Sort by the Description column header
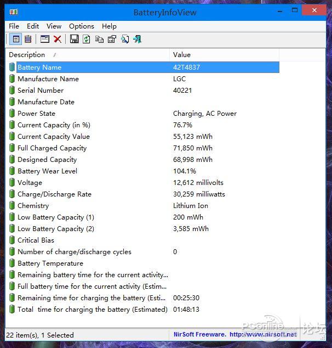332x348 pixels. pyautogui.click(x=87, y=55)
